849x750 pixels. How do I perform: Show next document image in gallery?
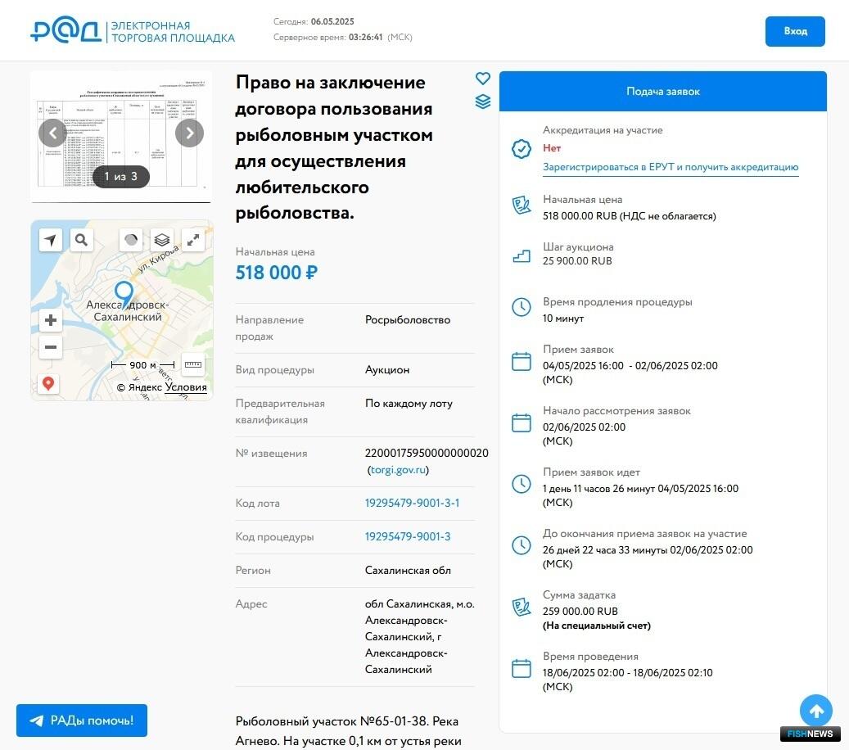click(189, 133)
